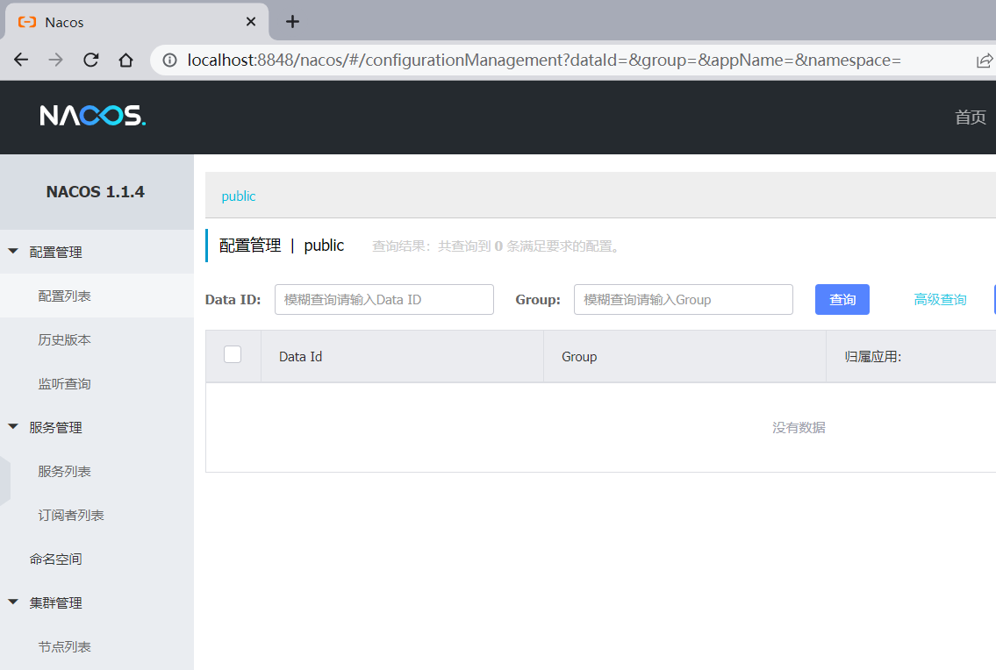
Task: Select the public namespace tab
Action: point(238,196)
